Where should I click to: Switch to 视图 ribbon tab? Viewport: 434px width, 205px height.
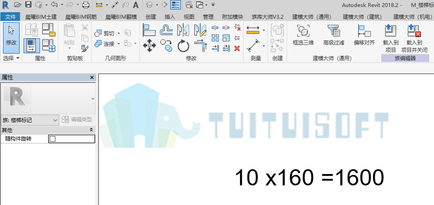click(x=189, y=17)
